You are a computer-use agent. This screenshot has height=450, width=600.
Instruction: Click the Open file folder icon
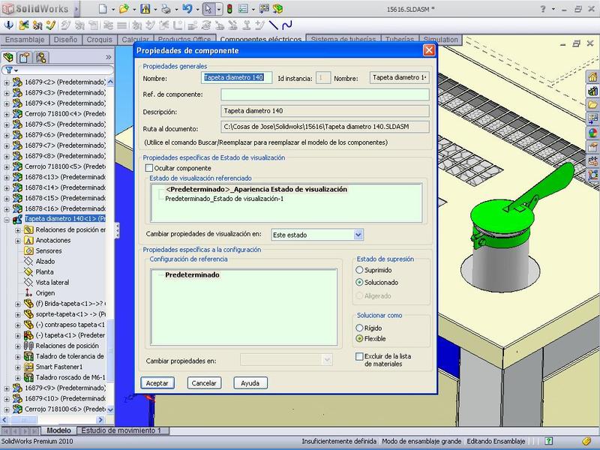pos(124,9)
